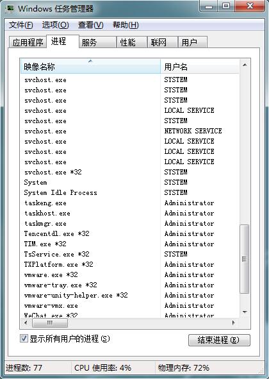This screenshot has width=269, height=379.
Task: Select the TIM.exe *32 process
Action: point(129,244)
